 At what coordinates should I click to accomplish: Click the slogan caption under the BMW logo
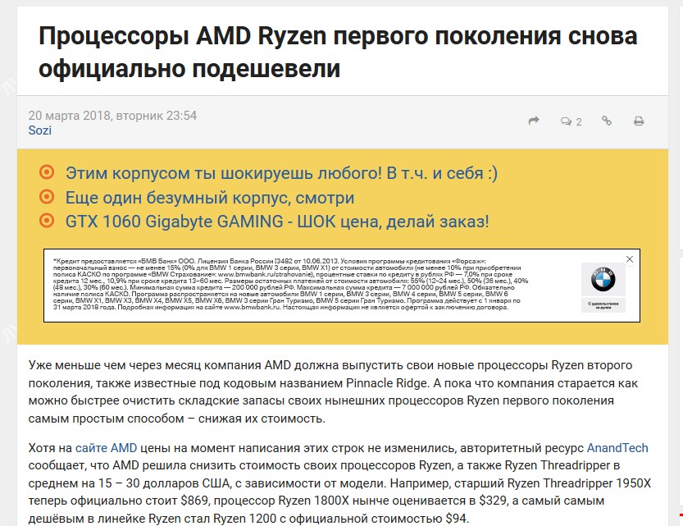pos(603,305)
